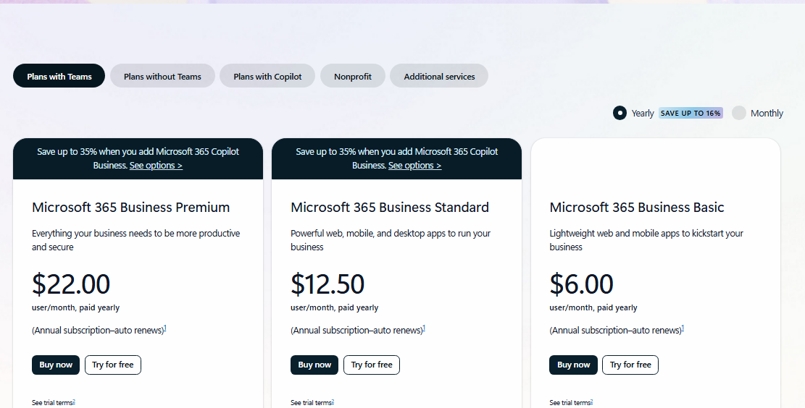The width and height of the screenshot is (805, 408).
Task: Click the $12.50 price
Action: 328,284
